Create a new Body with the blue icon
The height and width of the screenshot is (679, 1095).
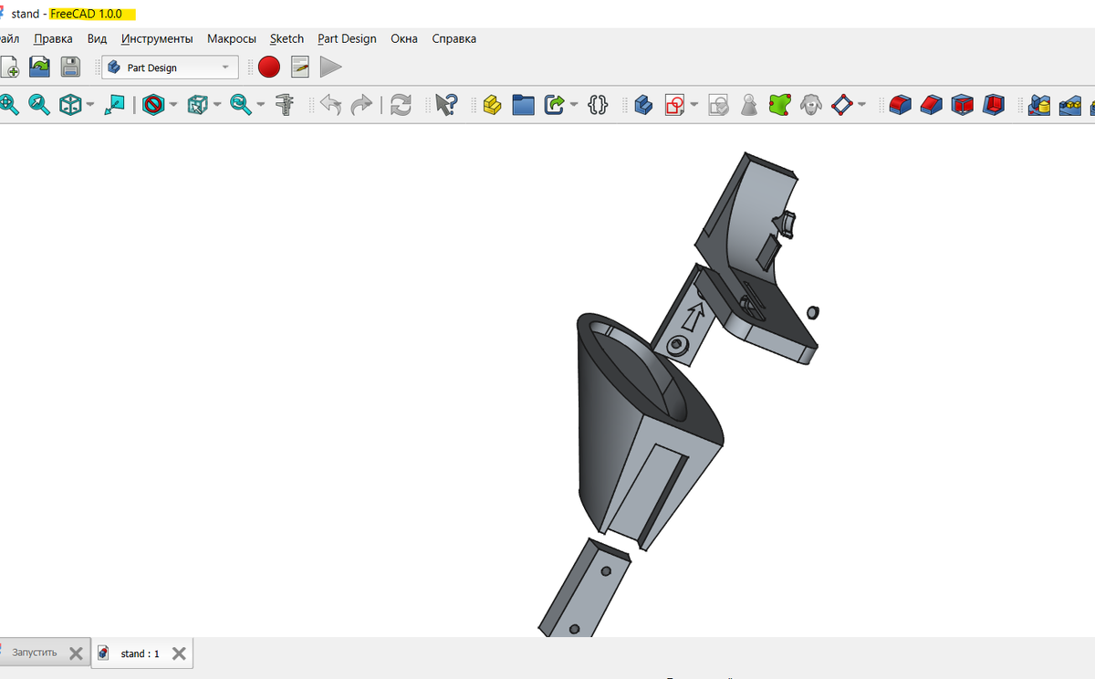coord(643,105)
